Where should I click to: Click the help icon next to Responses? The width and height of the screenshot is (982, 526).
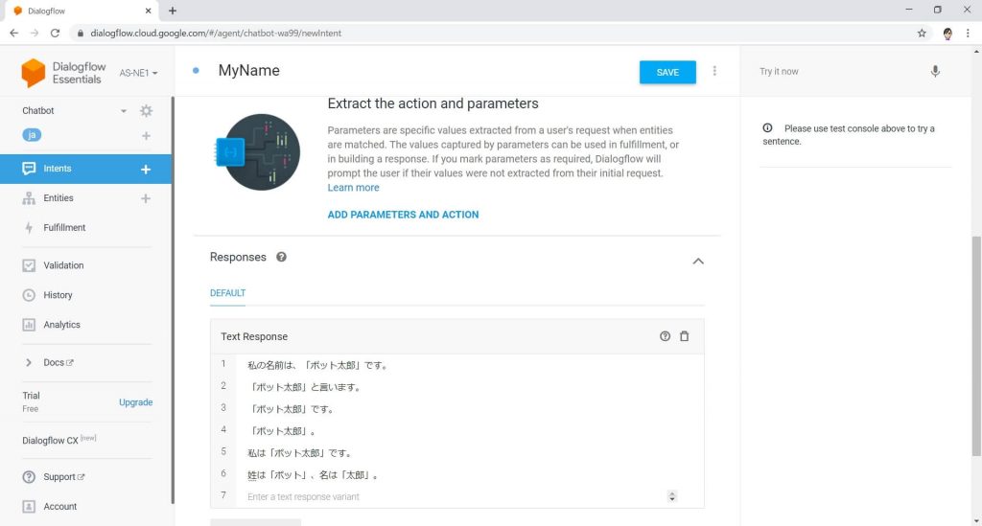(x=281, y=257)
